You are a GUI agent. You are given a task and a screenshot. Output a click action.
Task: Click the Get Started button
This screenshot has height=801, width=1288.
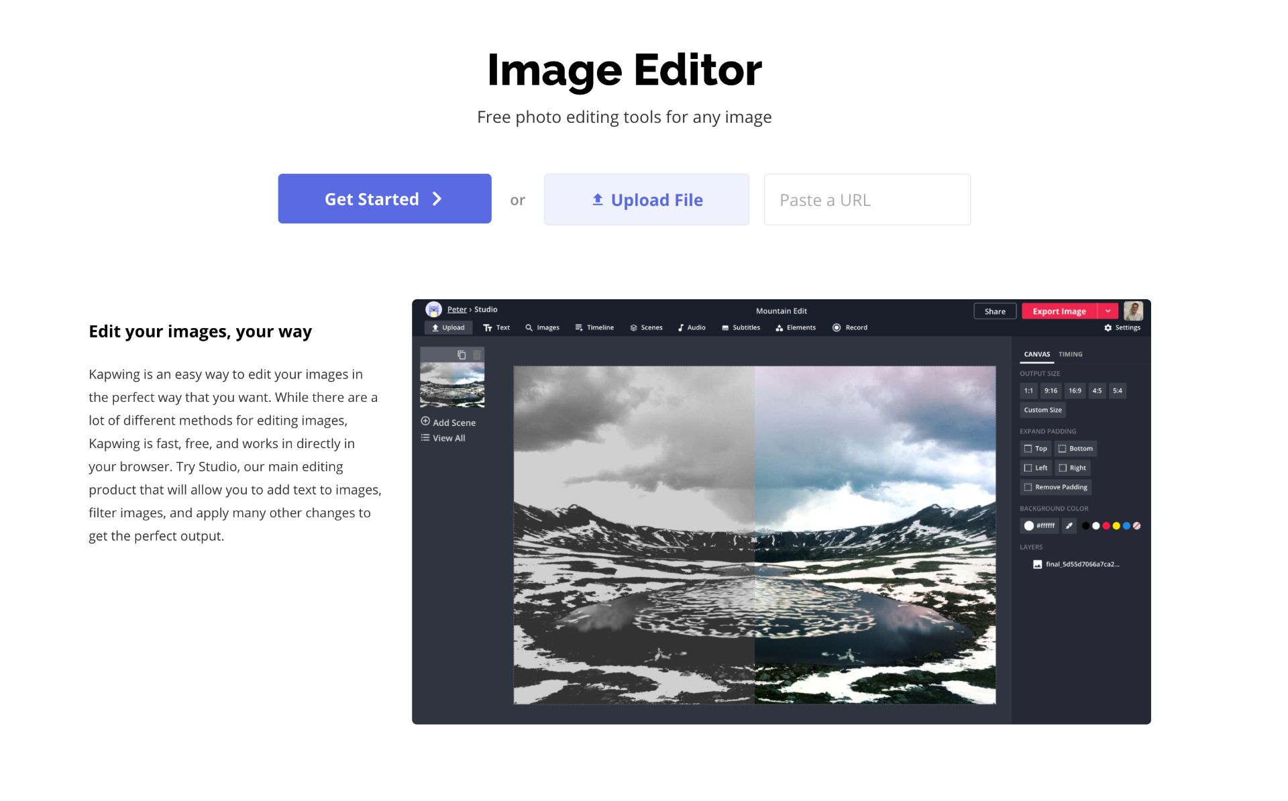(x=384, y=199)
